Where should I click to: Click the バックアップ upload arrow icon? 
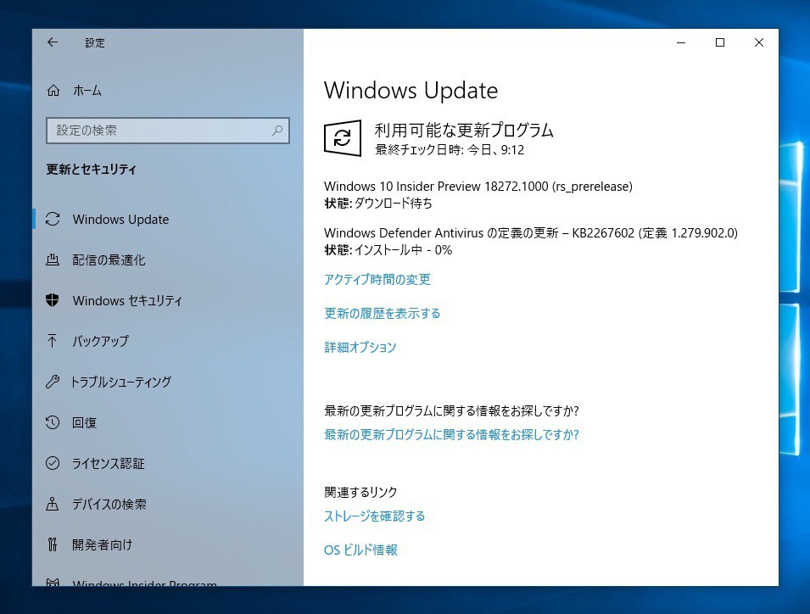tap(53, 341)
